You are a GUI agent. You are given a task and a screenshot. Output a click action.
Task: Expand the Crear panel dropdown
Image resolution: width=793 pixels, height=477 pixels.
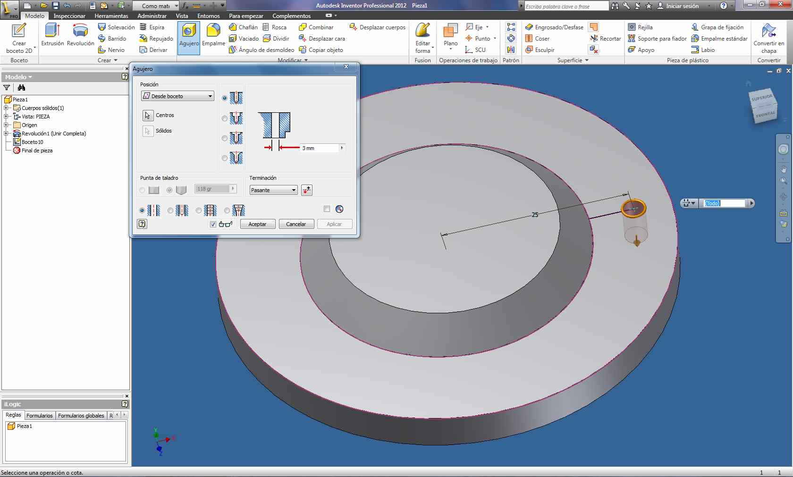(108, 60)
